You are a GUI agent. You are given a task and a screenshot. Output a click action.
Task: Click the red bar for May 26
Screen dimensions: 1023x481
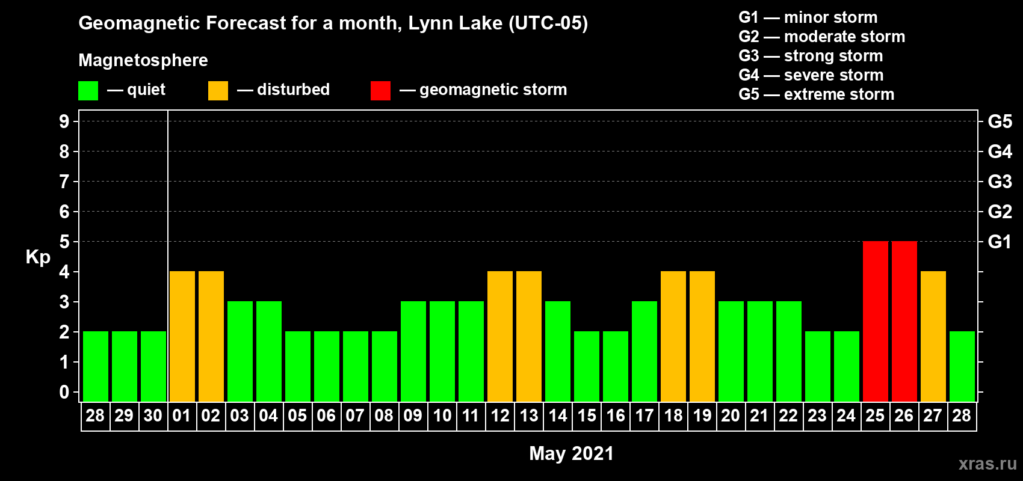pyautogui.click(x=904, y=321)
